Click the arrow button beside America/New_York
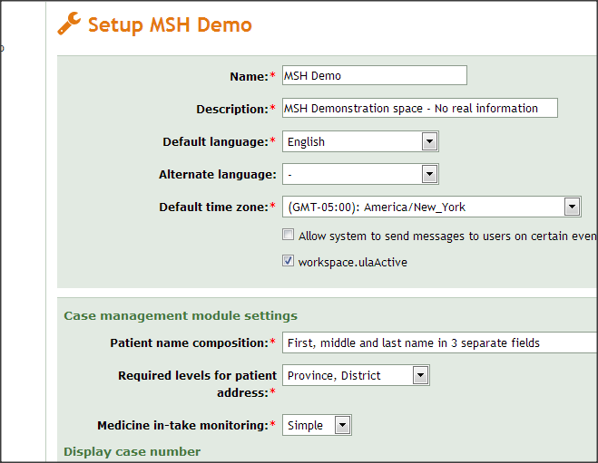This screenshot has width=598, height=463. (572, 207)
